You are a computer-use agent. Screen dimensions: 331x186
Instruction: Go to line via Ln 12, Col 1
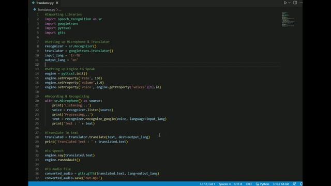tap(207, 184)
